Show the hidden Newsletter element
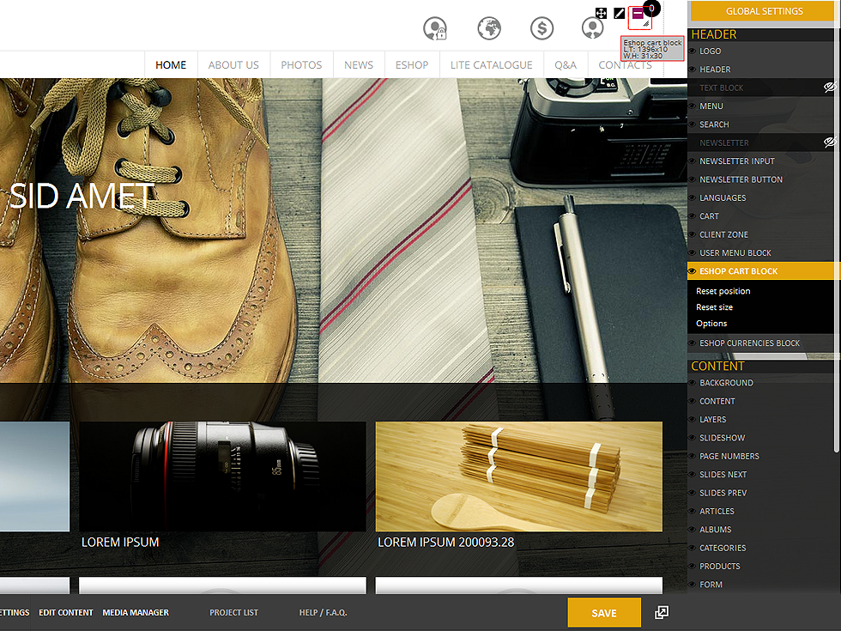Screen dimensions: 841x631 (x=829, y=143)
